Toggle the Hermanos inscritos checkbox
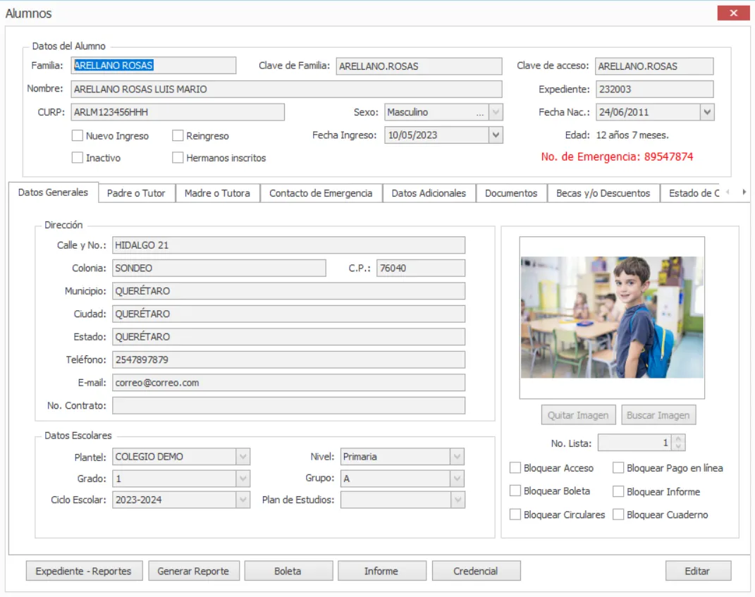The image size is (755, 597). 178,158
